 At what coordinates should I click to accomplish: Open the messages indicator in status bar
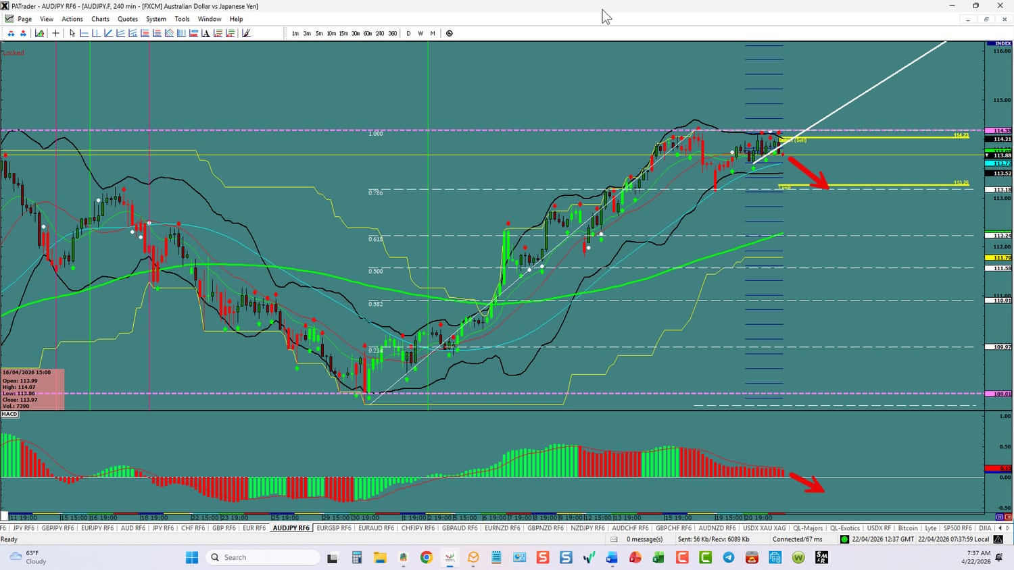click(x=637, y=539)
